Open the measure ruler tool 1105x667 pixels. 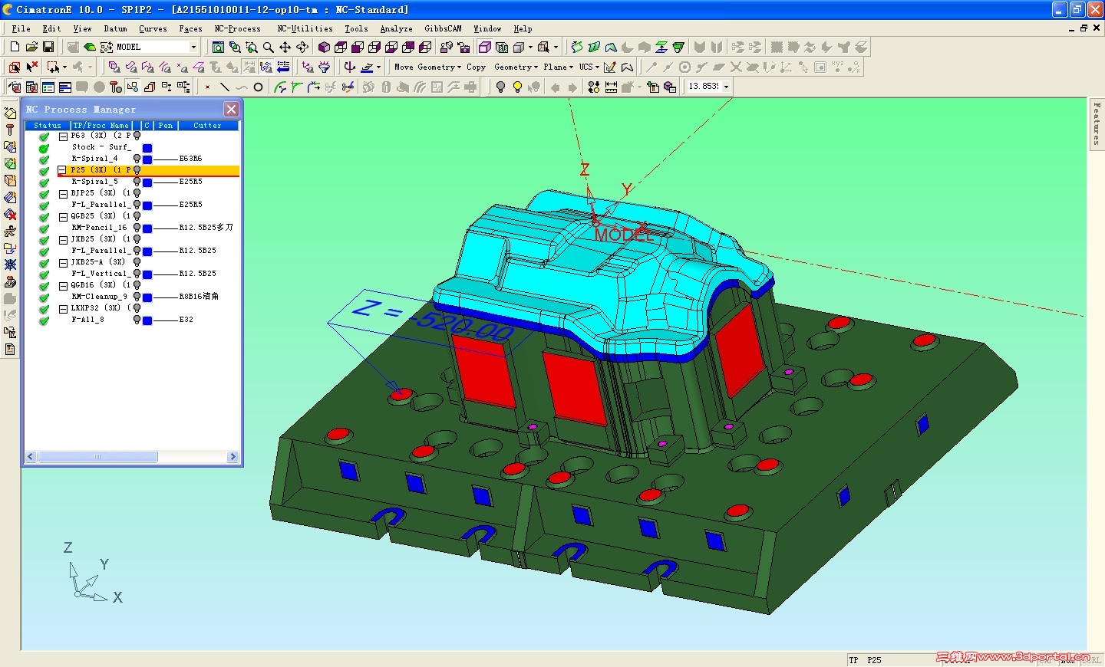pos(611,87)
